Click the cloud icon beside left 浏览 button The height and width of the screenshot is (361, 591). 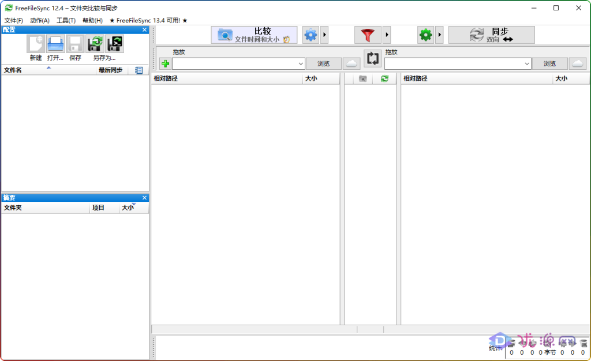tap(351, 63)
